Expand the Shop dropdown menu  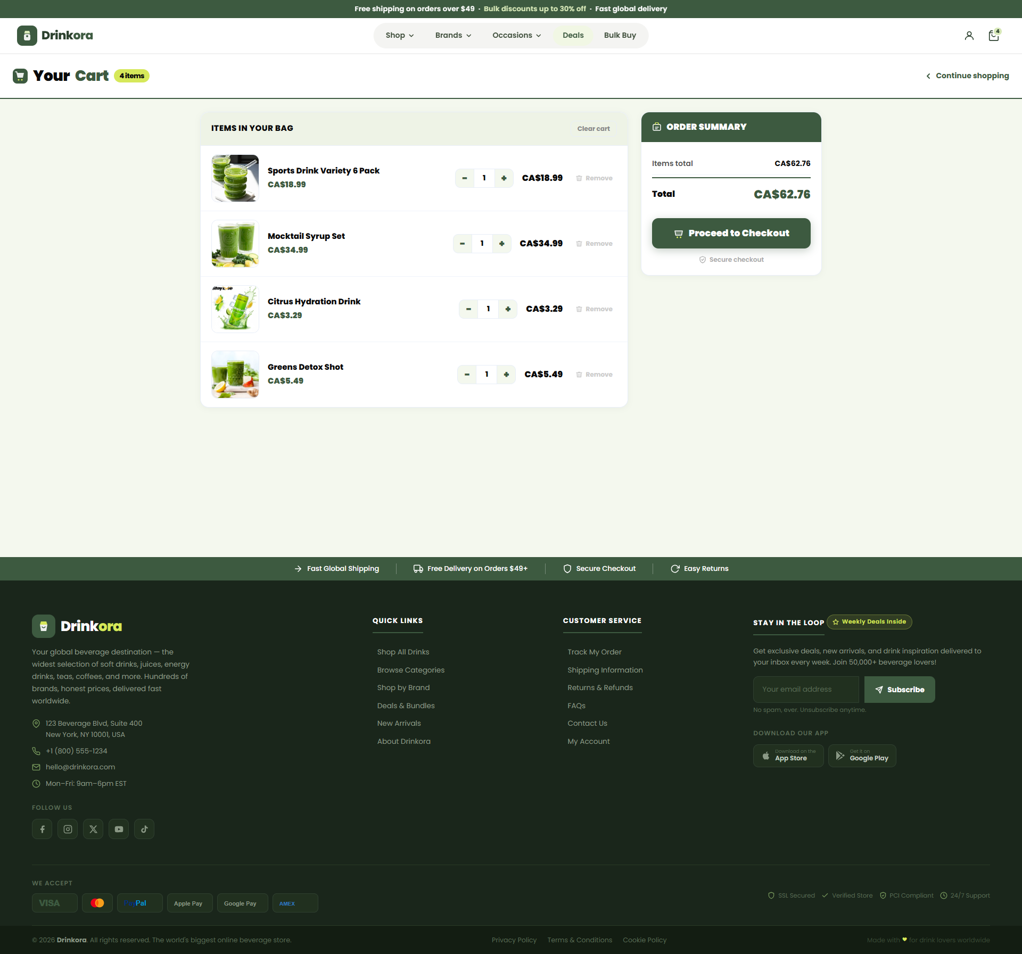(x=400, y=36)
